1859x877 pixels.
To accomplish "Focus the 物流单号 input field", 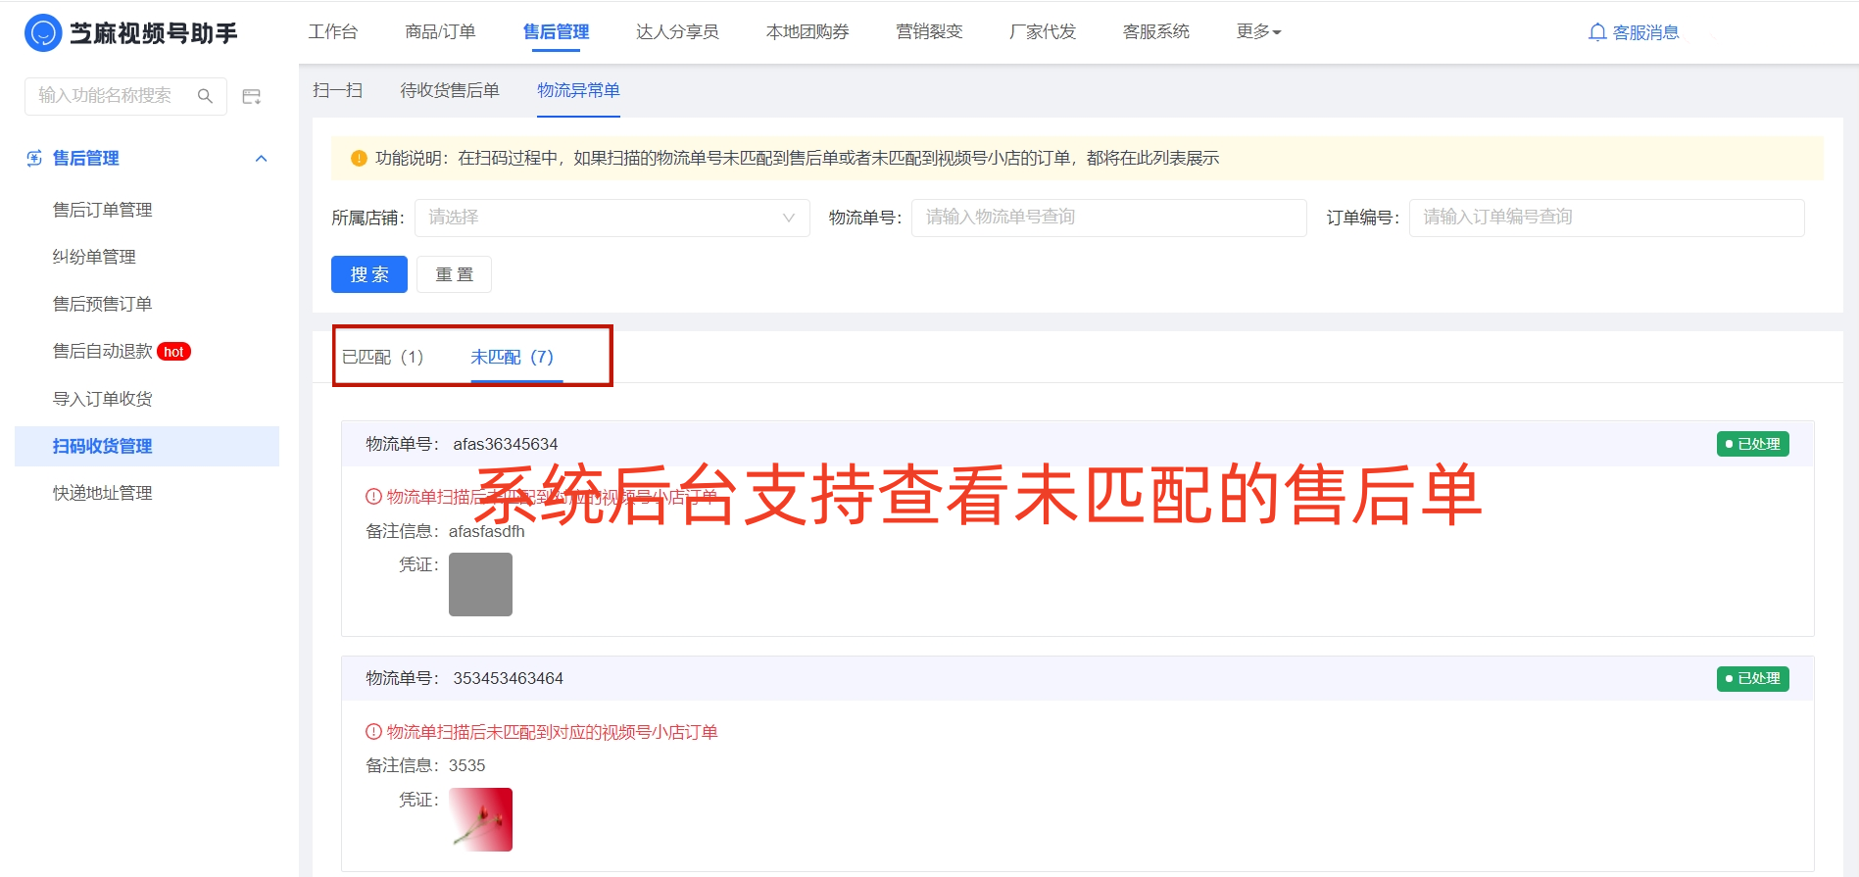I will click(x=1108, y=218).
